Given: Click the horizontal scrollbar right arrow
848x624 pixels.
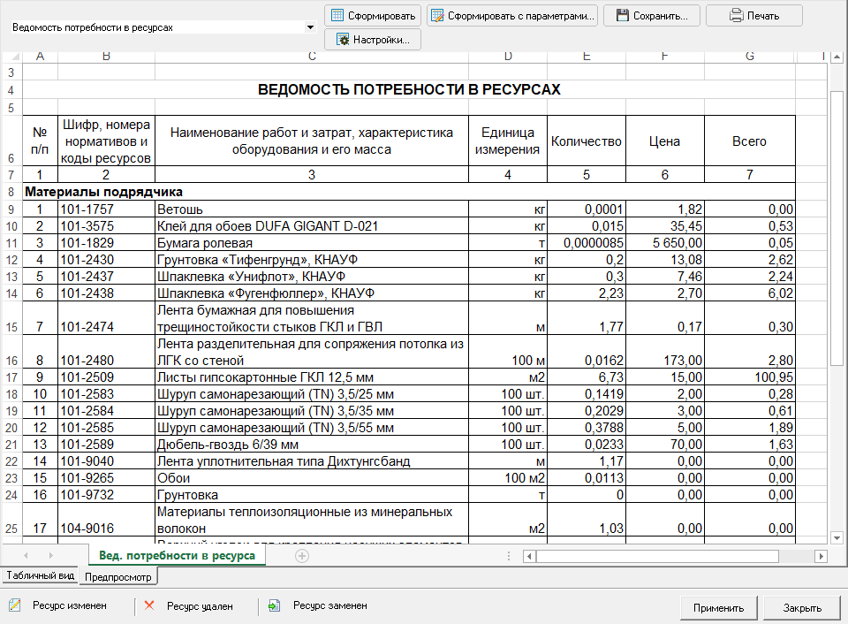Looking at the screenshot, I should coord(821,556).
